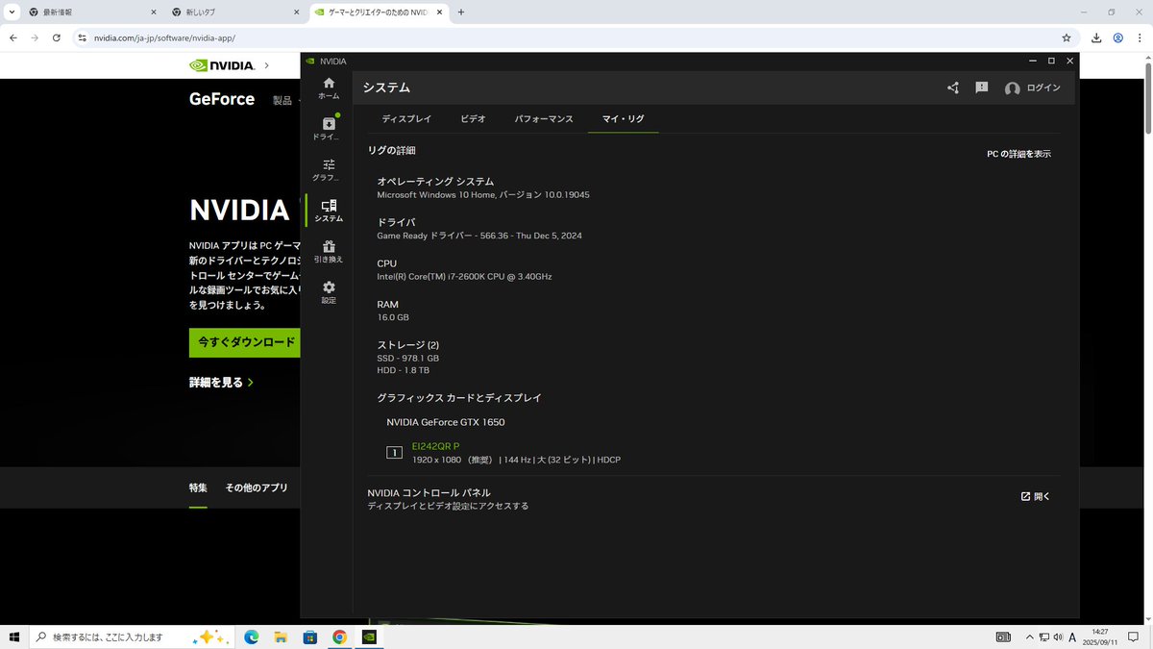Click the ログイン account avatar icon

pyautogui.click(x=1012, y=88)
